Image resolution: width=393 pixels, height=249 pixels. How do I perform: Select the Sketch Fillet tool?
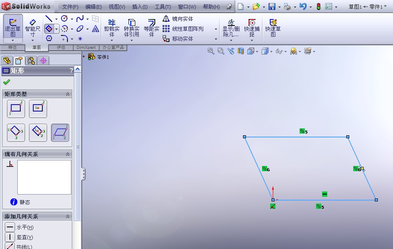tap(64, 38)
